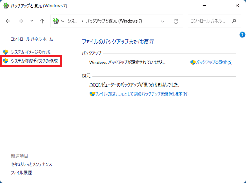246x183 pixels.
Task: Click text Windows バックアップが設定されていません。
Action: pyautogui.click(x=128, y=63)
